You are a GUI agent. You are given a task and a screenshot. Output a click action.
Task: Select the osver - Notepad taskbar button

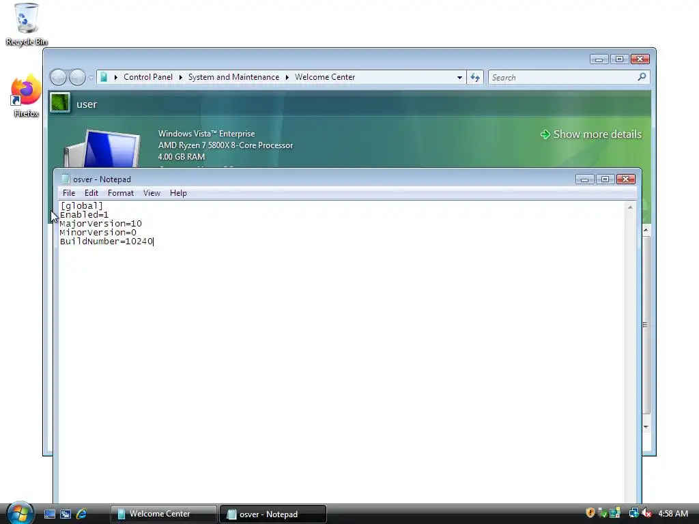coord(273,514)
